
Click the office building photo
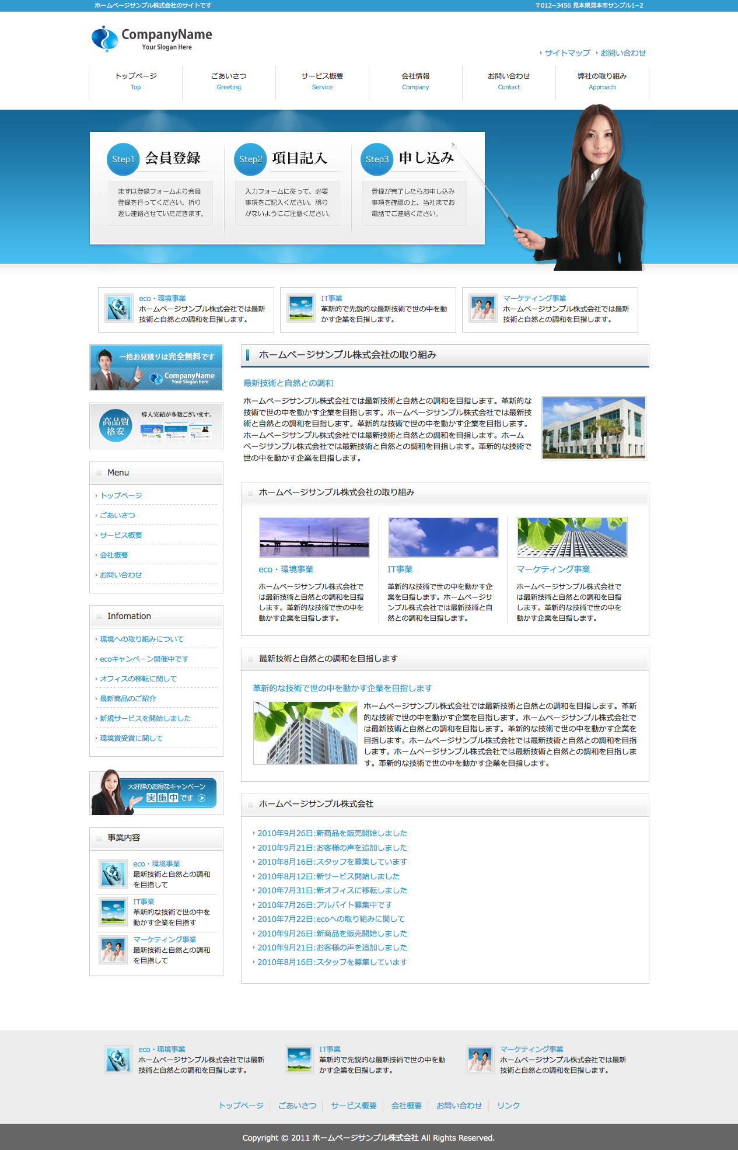click(x=594, y=428)
